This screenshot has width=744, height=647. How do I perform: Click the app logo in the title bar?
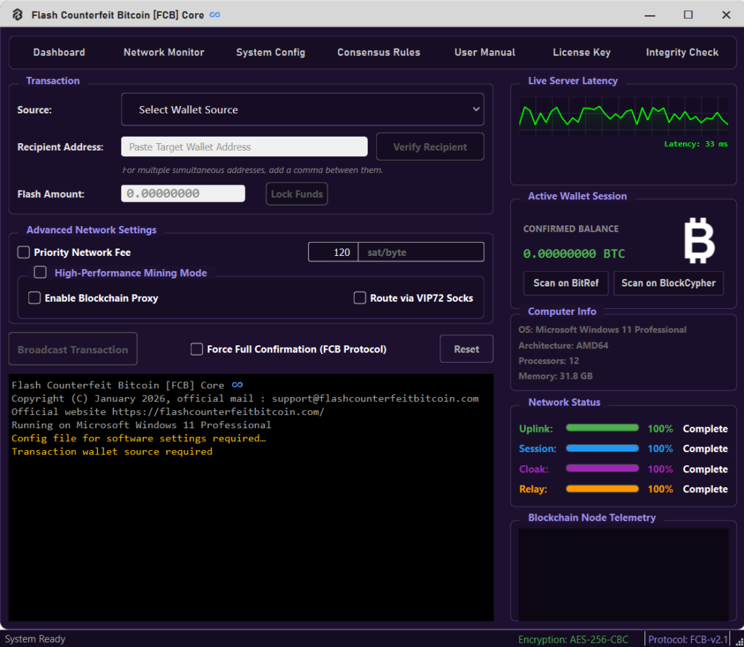tap(17, 15)
